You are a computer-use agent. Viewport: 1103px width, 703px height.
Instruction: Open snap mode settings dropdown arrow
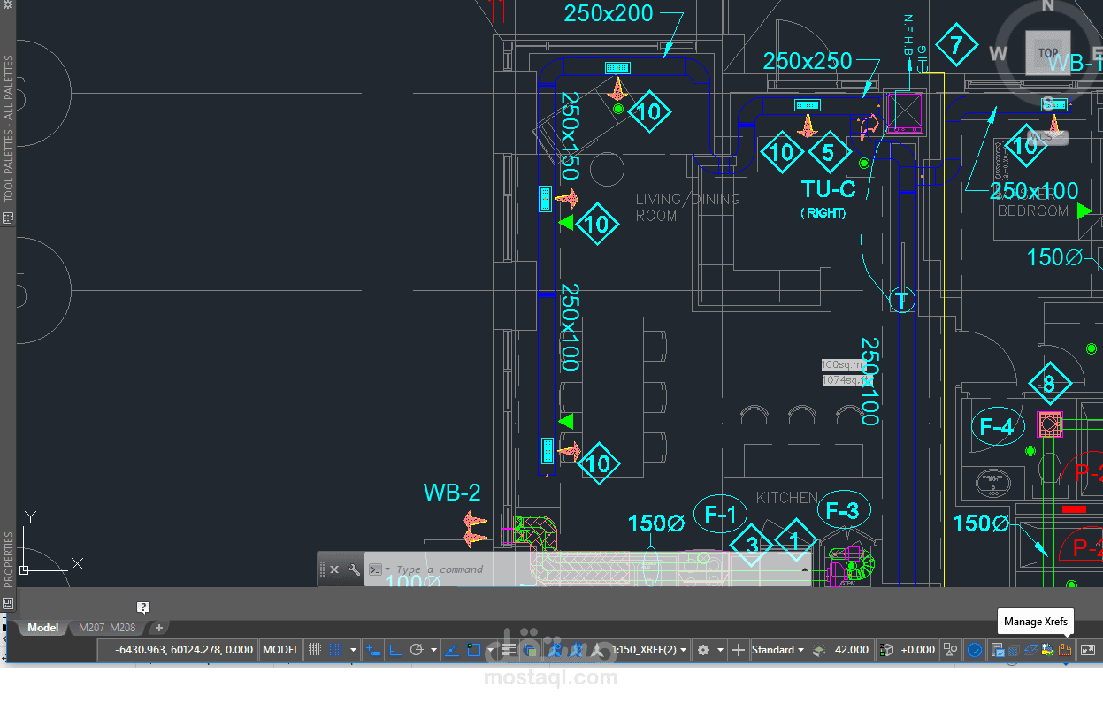click(353, 650)
